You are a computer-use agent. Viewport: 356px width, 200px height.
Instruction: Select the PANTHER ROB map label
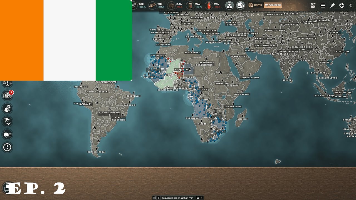point(280,54)
